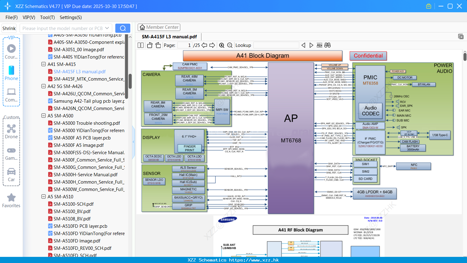Toggle the two-page side-by-side view icon
467x263 pixels.
[140, 45]
